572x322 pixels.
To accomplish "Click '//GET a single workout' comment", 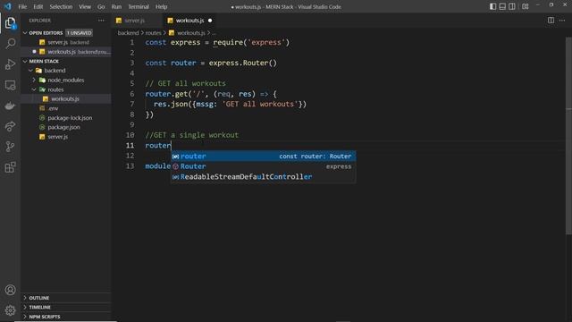I will (192, 135).
